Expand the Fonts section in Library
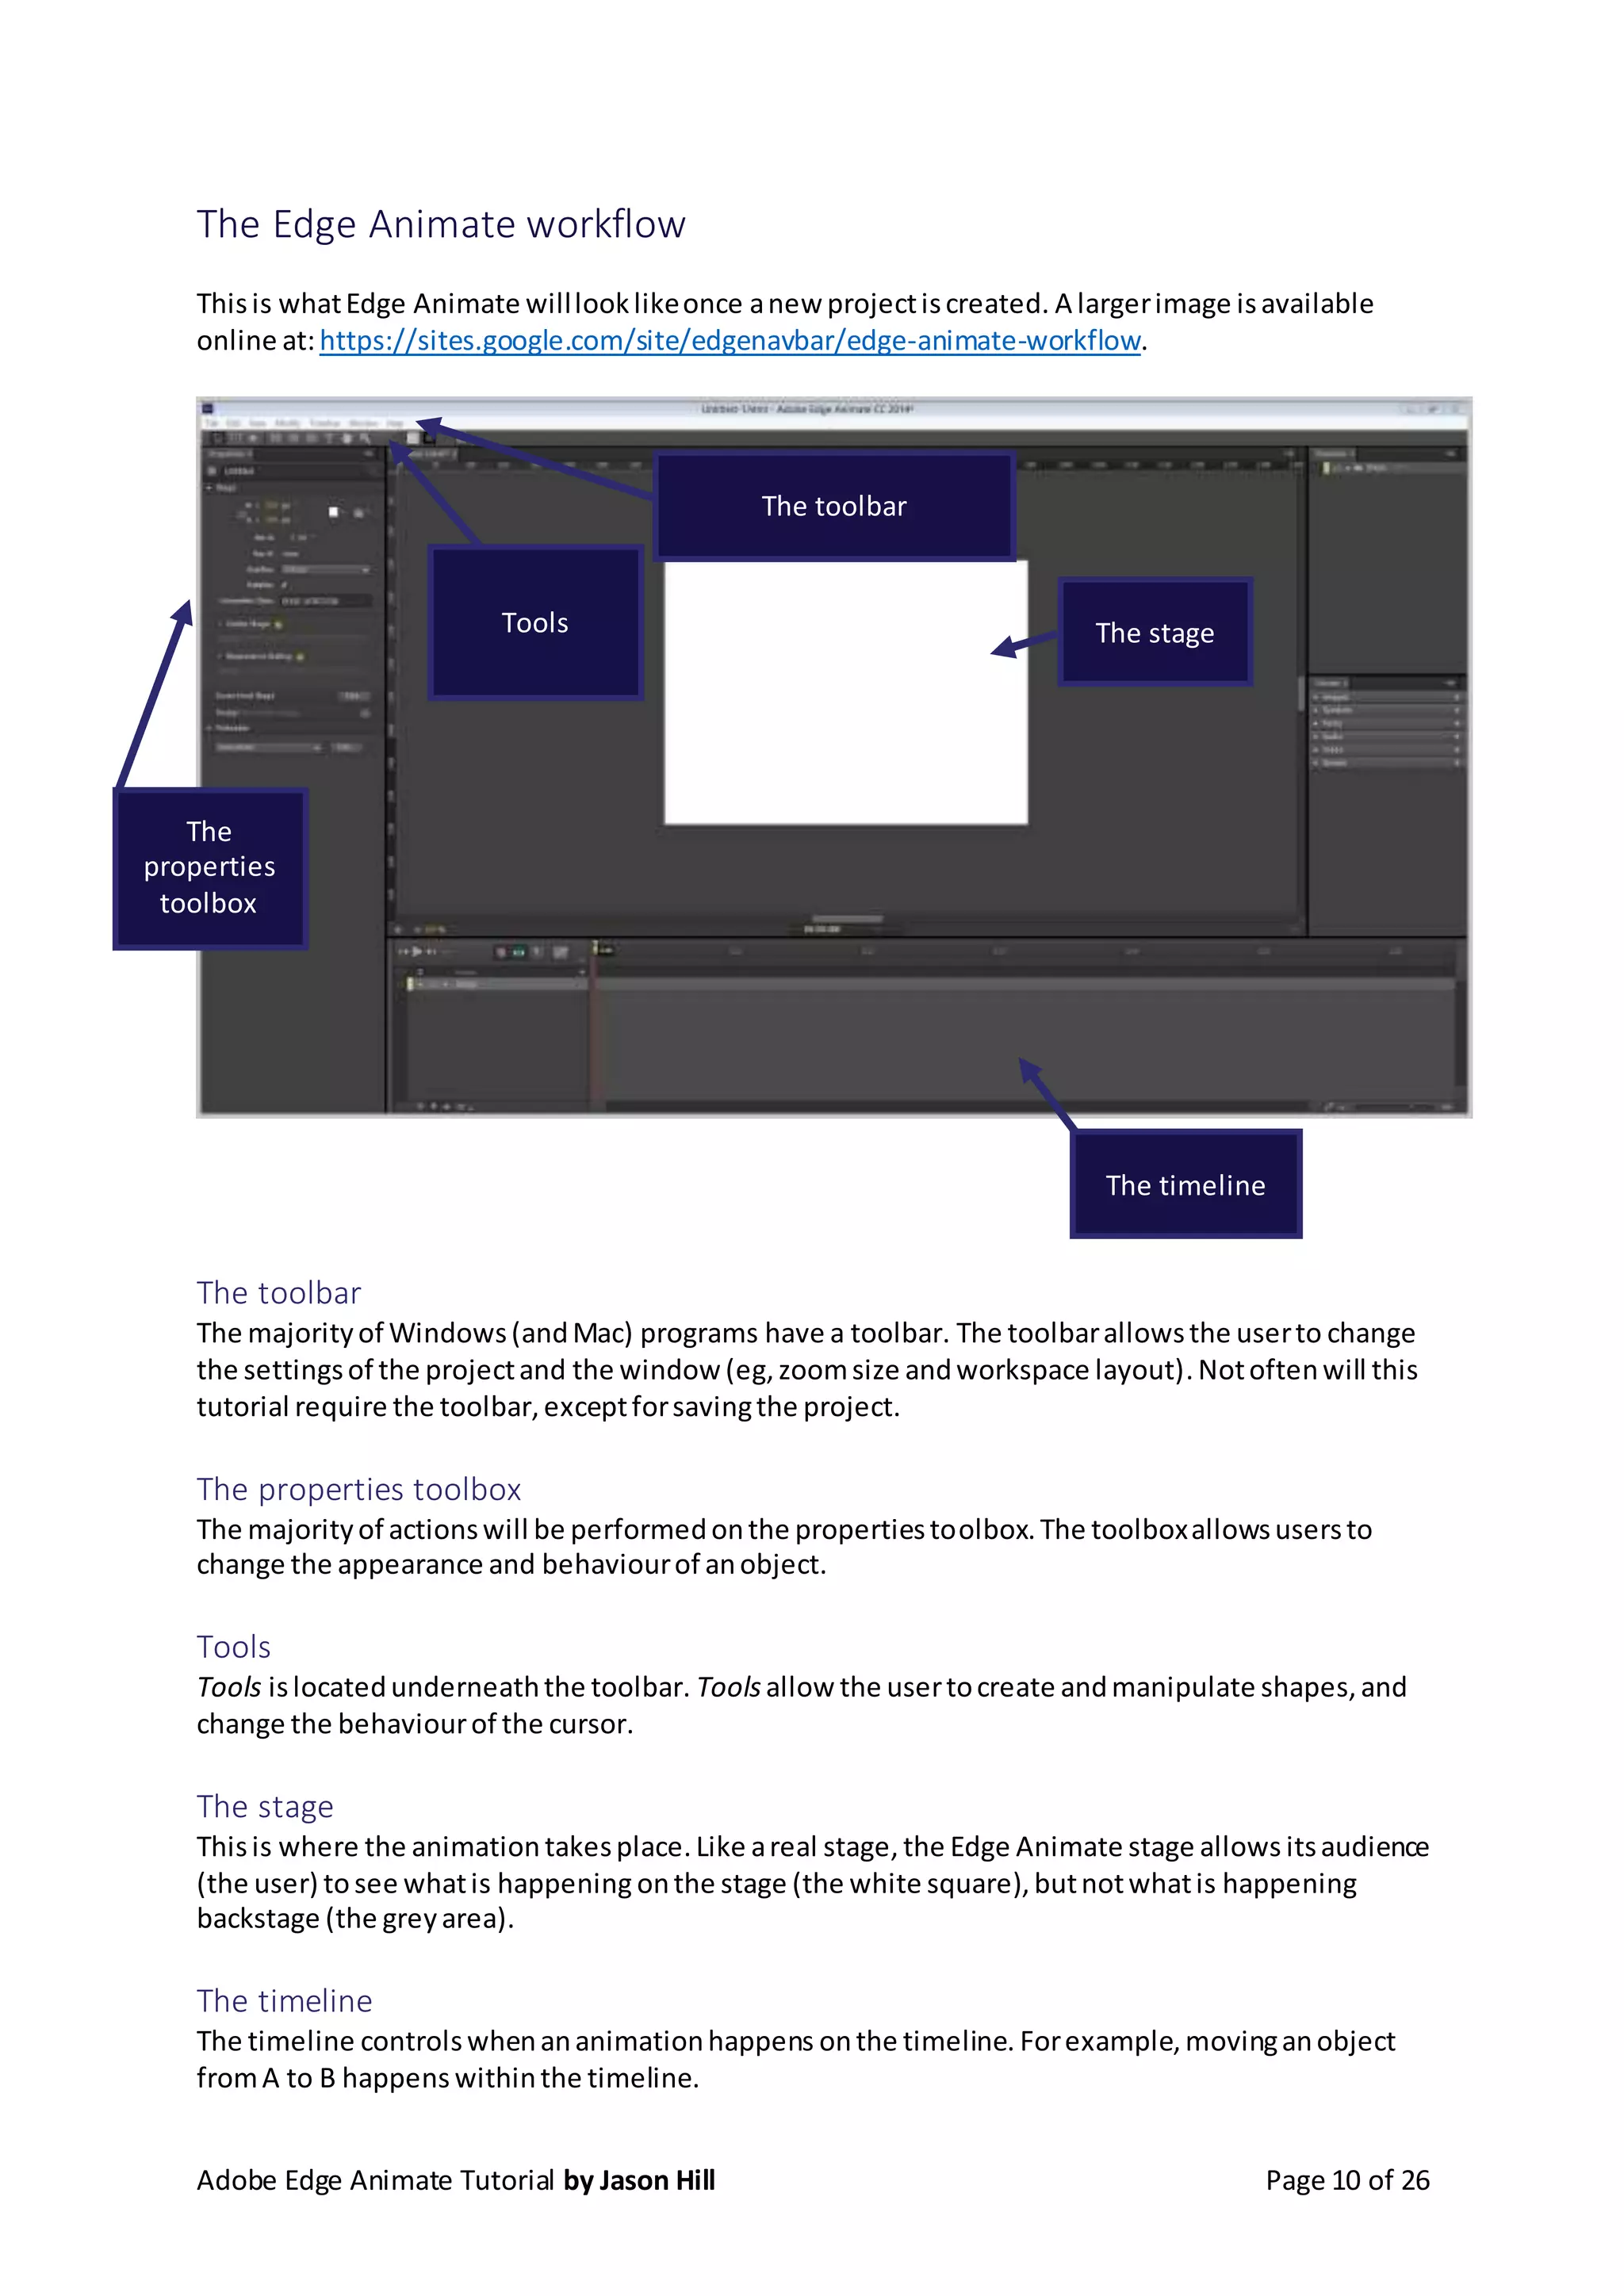 tap(1315, 724)
